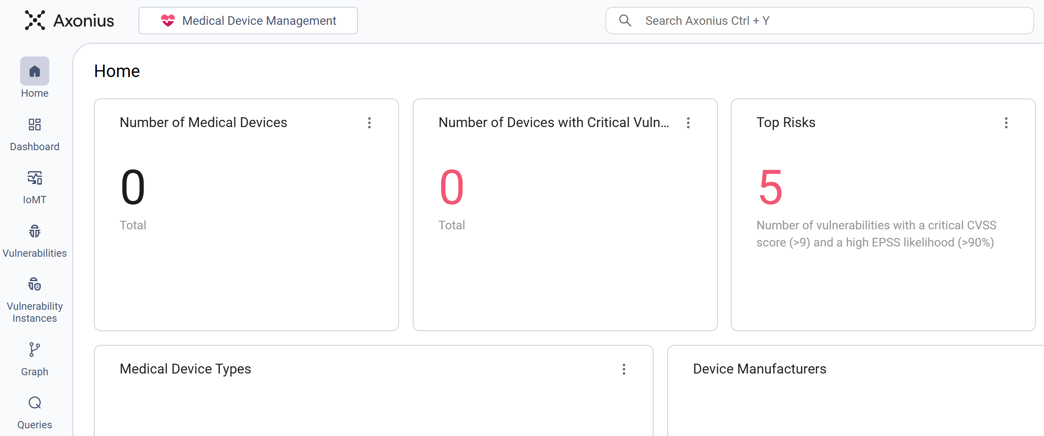Open options menu for Top Risks card
This screenshot has height=436, width=1044.
pos(1006,123)
